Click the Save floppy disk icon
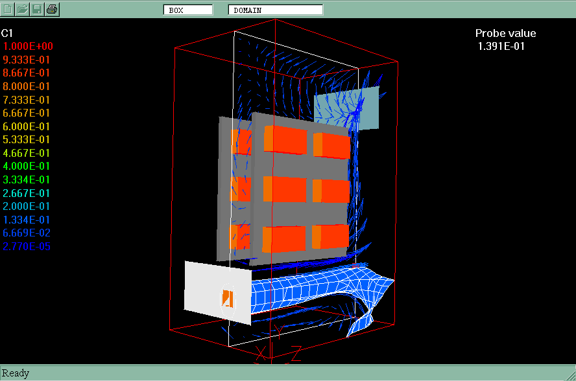Viewport: 576px width, 381px height. pos(38,9)
